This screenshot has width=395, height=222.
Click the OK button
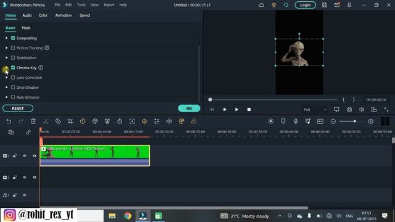tap(189, 109)
